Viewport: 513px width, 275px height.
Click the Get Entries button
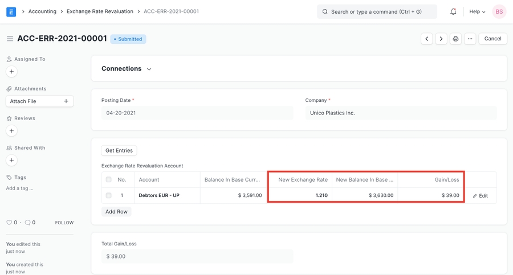[x=119, y=151]
